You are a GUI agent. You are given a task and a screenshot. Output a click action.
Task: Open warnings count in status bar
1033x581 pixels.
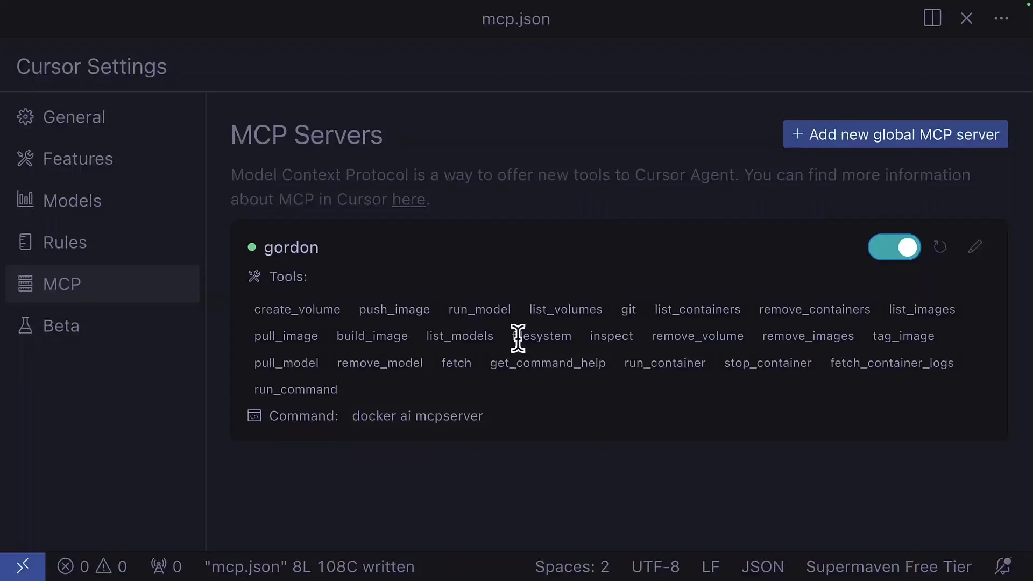pyautogui.click(x=111, y=566)
